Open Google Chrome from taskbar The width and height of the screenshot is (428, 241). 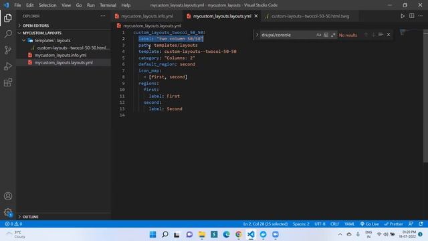239,234
